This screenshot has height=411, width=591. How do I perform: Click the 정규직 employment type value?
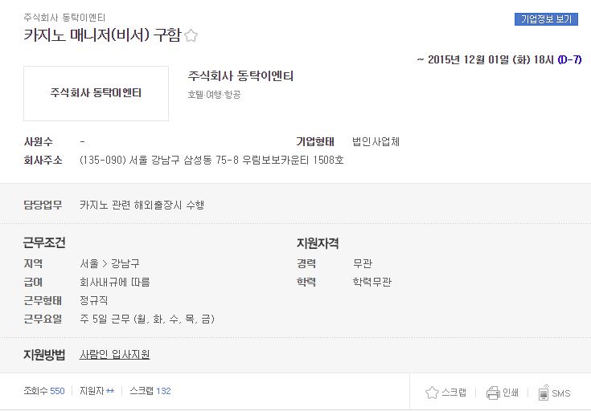tap(94, 300)
